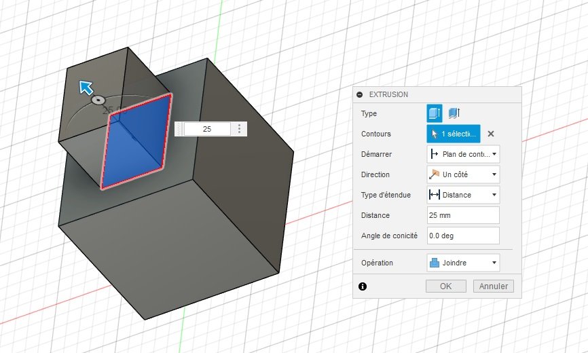The height and width of the screenshot is (353, 588).
Task: Clear the Contours selection with the X
Action: 490,134
